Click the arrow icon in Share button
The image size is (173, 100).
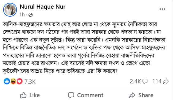[132, 95]
